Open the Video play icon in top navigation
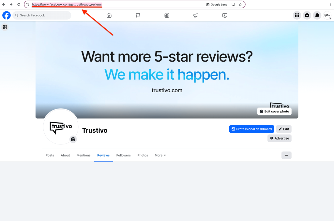The width and height of the screenshot is (334, 221). point(224,15)
